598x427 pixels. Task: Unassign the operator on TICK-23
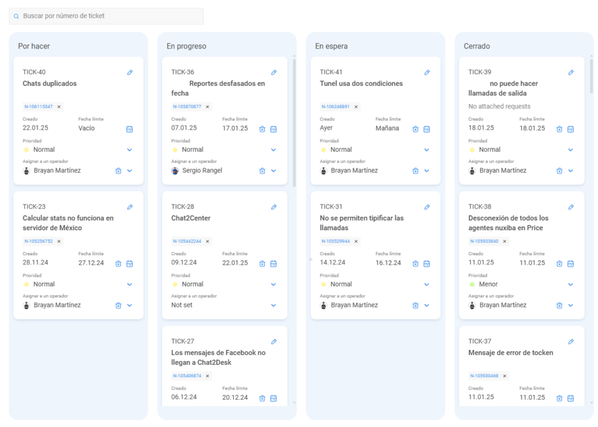pyautogui.click(x=118, y=306)
